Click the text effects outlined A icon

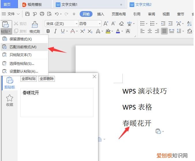98,31
